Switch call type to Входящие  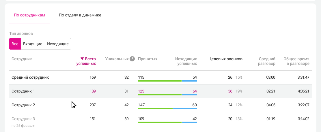pos(33,44)
